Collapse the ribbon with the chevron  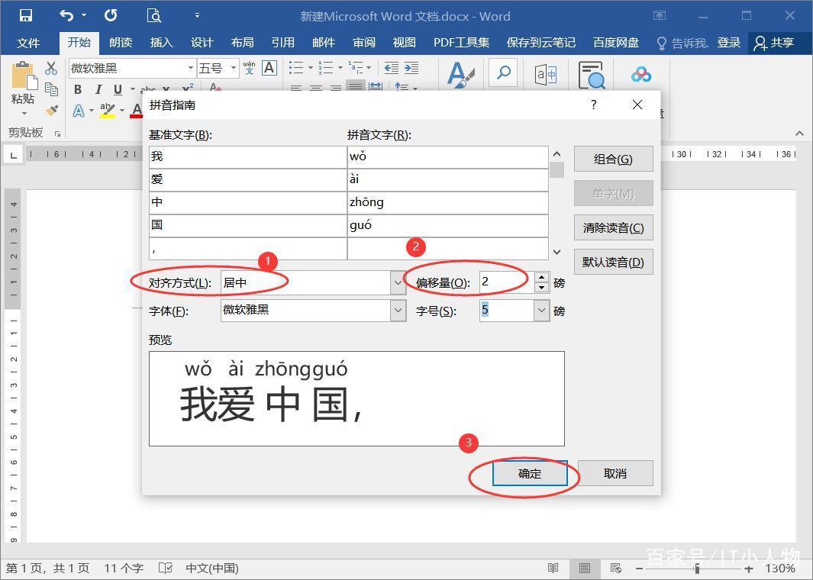pyautogui.click(x=799, y=134)
